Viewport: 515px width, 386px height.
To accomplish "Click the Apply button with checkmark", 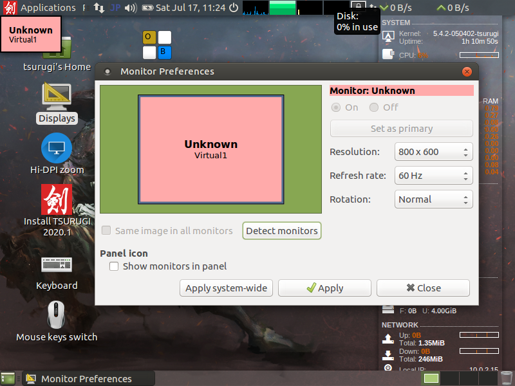I will coord(324,288).
